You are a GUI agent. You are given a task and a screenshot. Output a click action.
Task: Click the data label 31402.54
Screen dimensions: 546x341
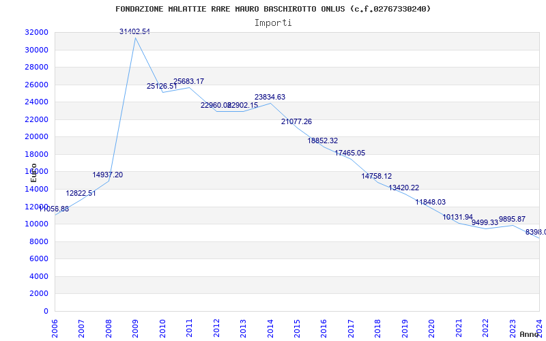click(x=134, y=31)
